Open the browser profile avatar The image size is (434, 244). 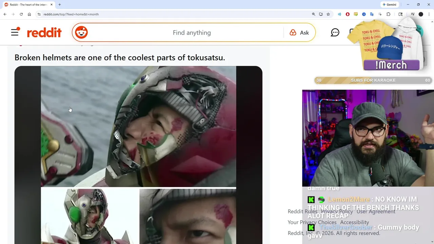click(x=421, y=14)
